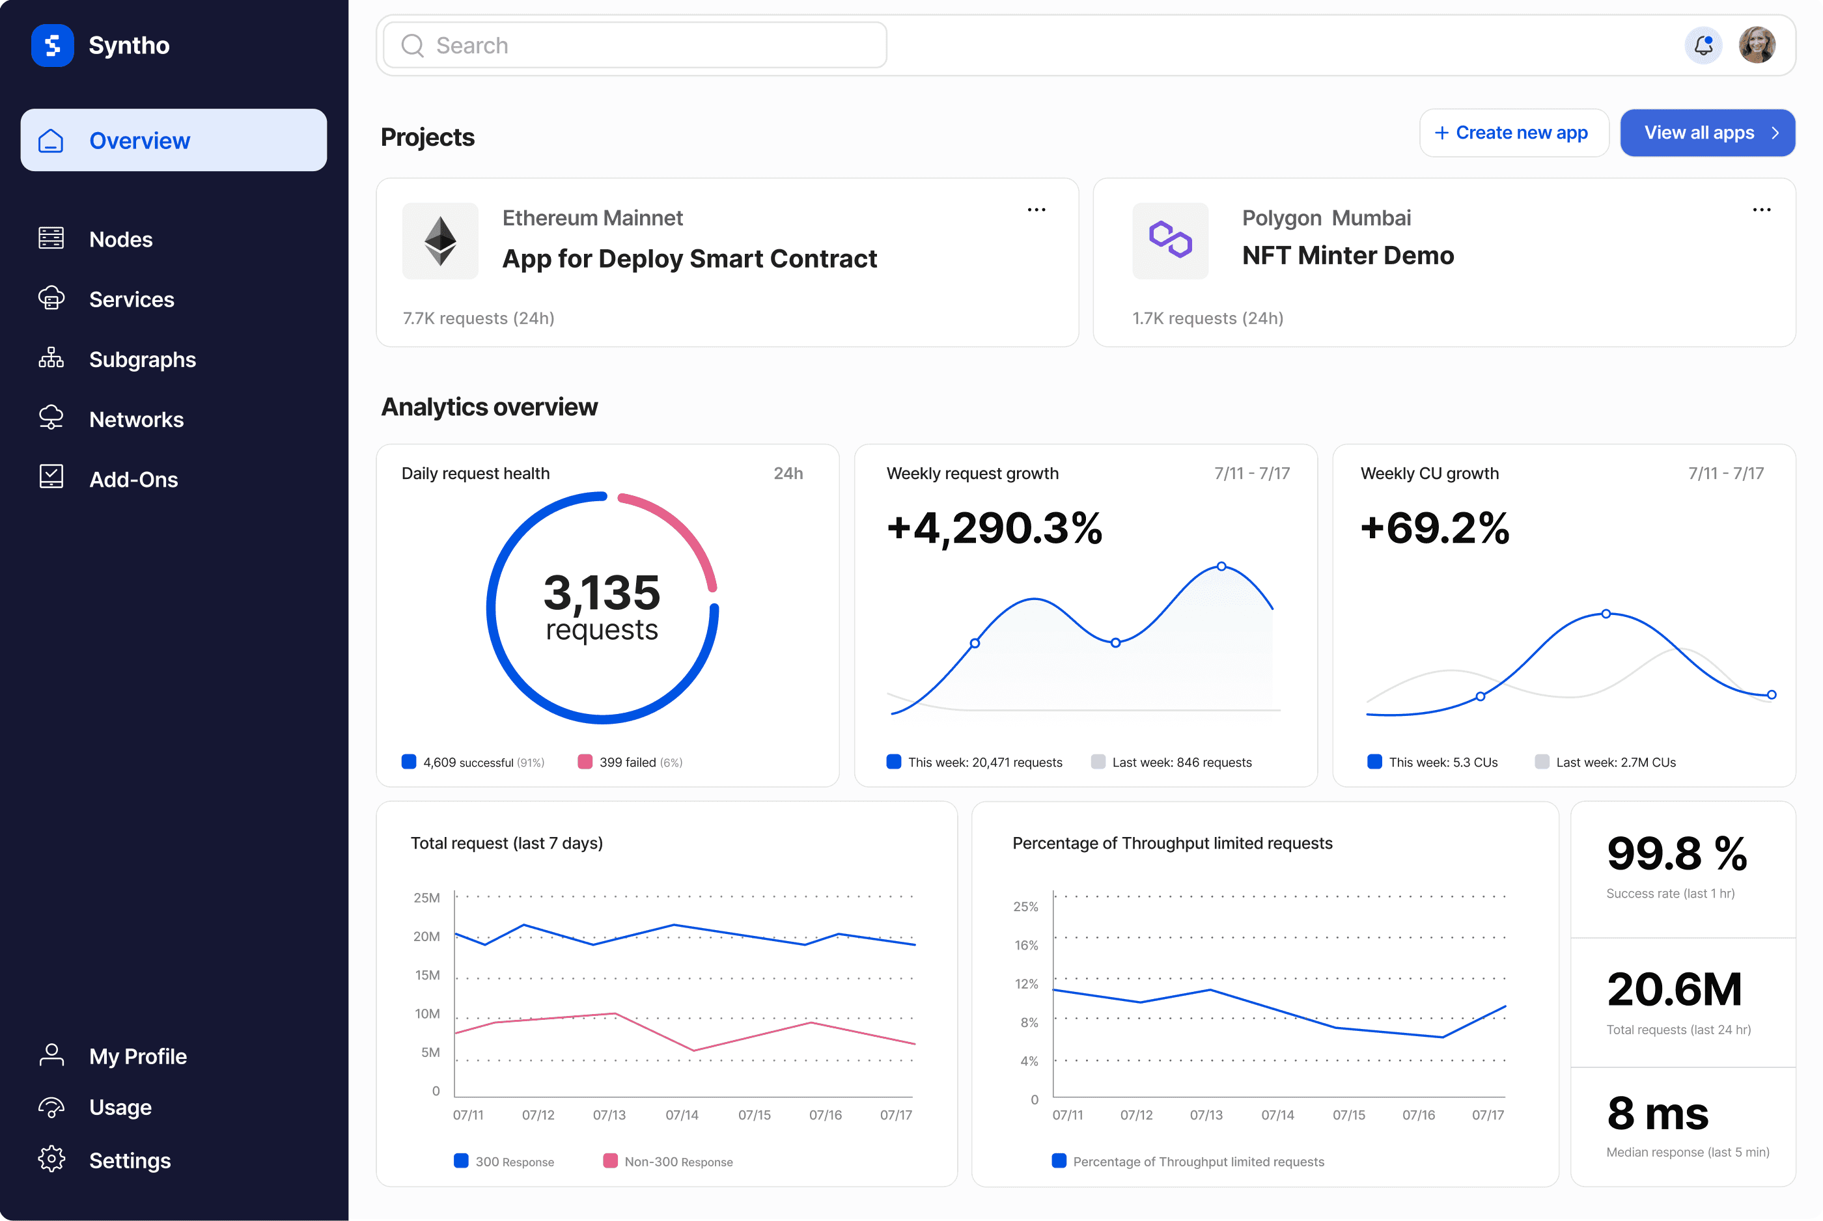Toggle the 300 Response legend item
Screen dimensions: 1823x1221
[x=505, y=1161]
